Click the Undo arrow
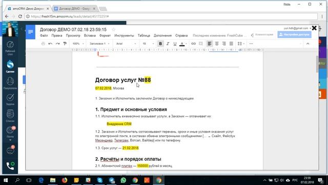 pyautogui.click(x=50, y=44)
